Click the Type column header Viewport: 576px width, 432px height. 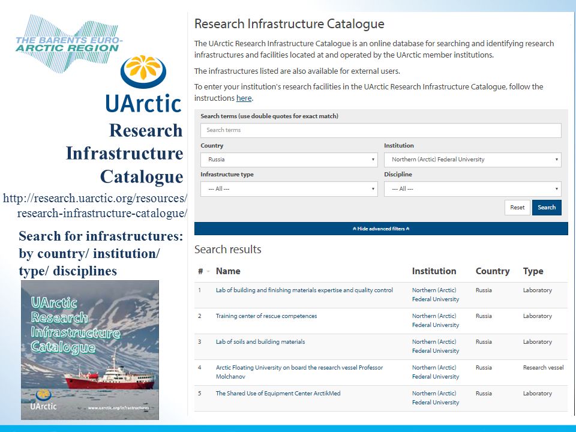pos(533,271)
